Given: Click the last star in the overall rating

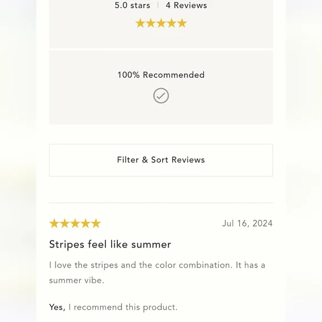Looking at the screenshot, I should tap(182, 23).
